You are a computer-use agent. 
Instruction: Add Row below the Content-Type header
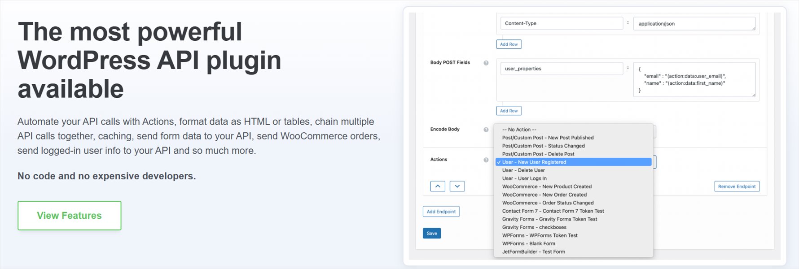[x=509, y=44]
